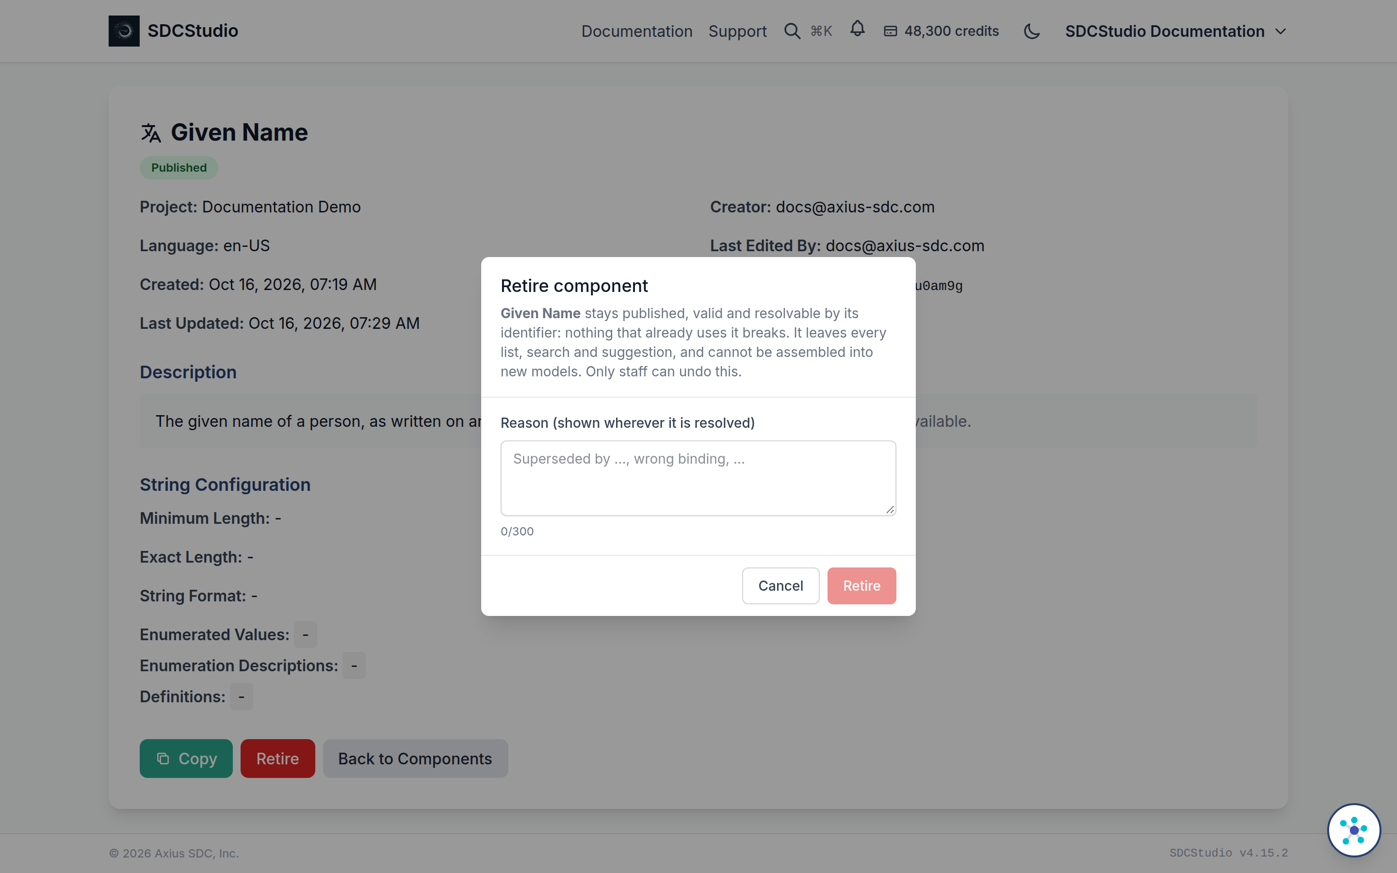Click the Description heading
Image resolution: width=1397 pixels, height=873 pixels.
188,372
